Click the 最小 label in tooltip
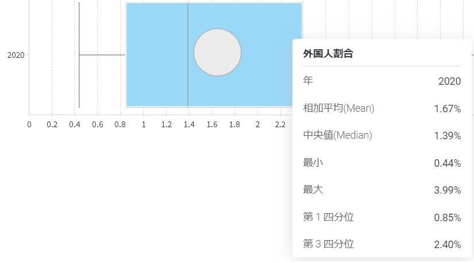This screenshot has width=474, height=263. tap(313, 163)
